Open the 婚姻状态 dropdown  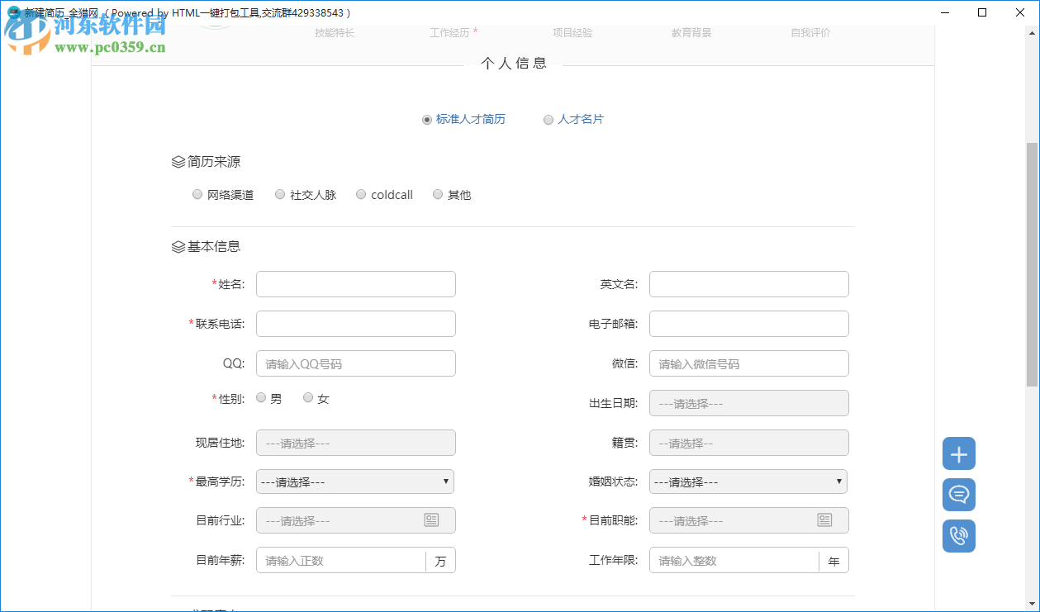pos(748,482)
